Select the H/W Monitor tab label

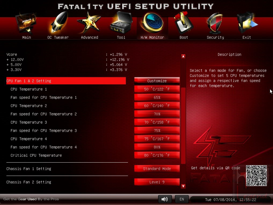152,37
